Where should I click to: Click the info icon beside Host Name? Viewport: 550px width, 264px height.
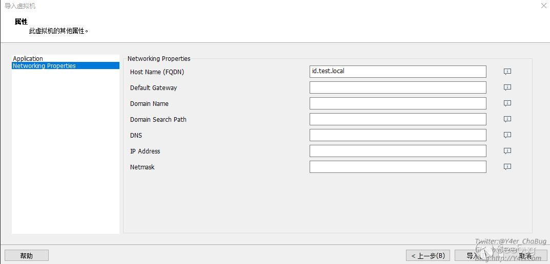pyautogui.click(x=507, y=72)
